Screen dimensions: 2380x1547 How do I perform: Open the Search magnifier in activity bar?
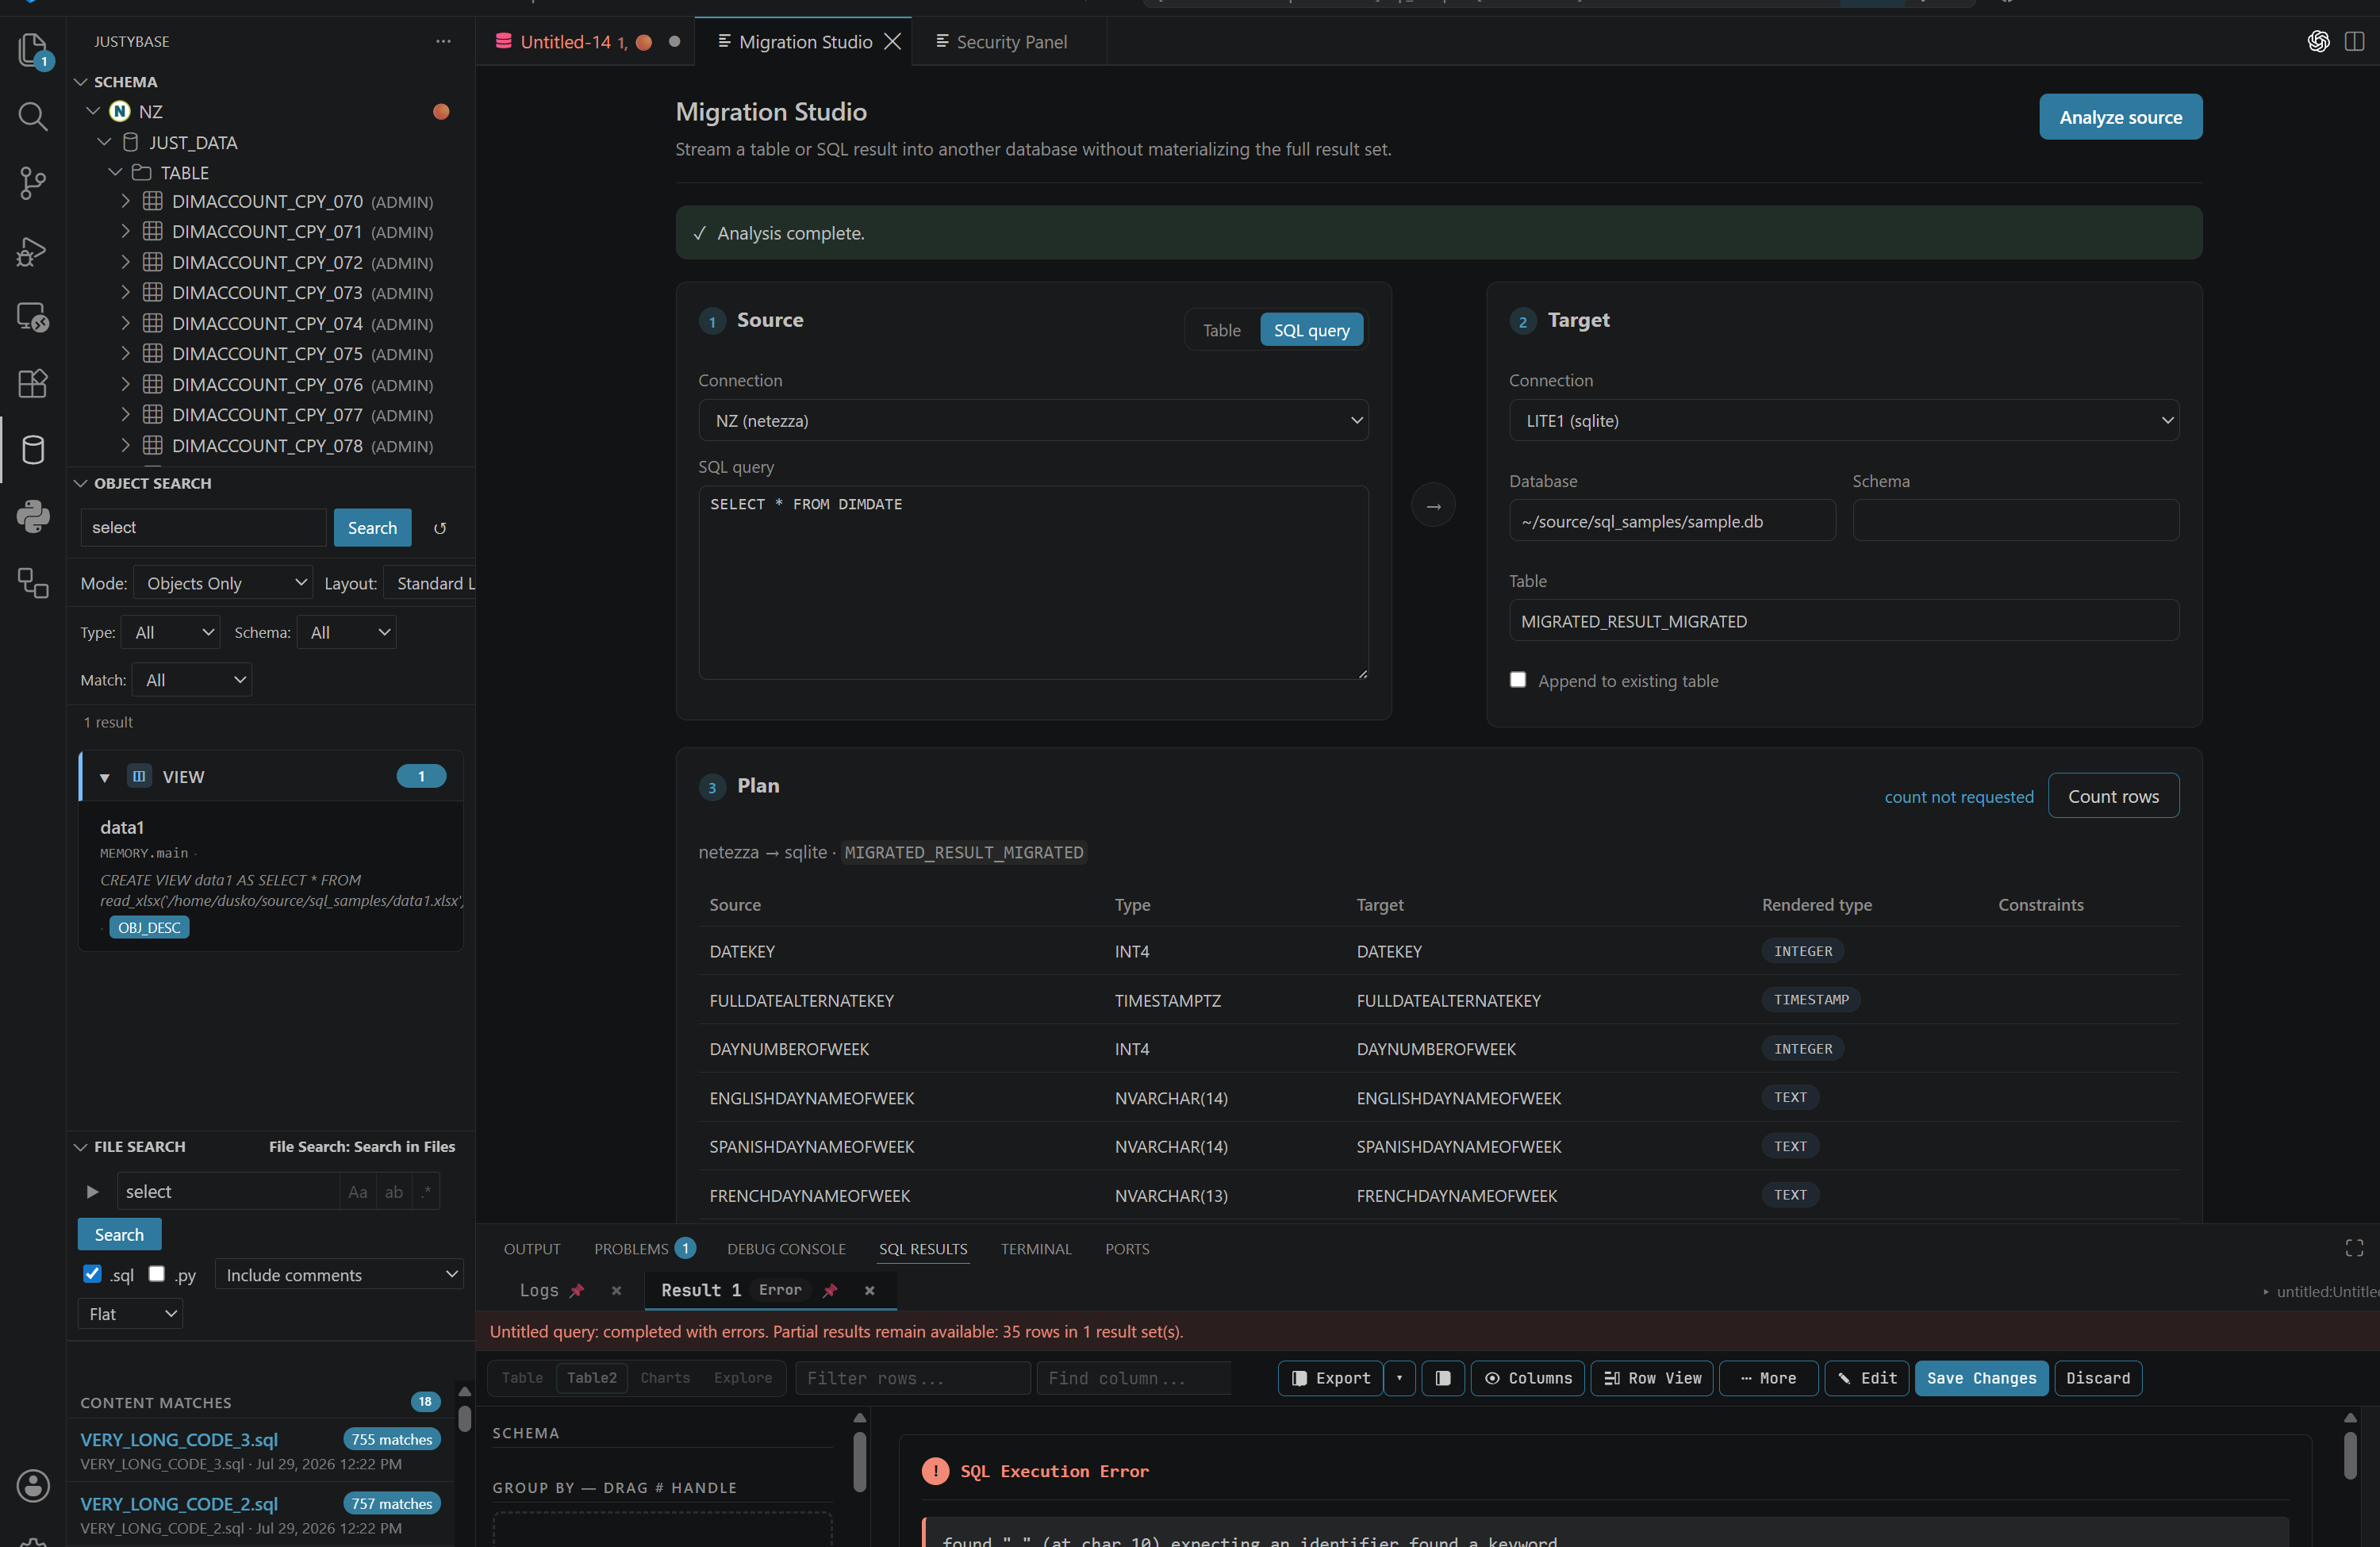[32, 116]
